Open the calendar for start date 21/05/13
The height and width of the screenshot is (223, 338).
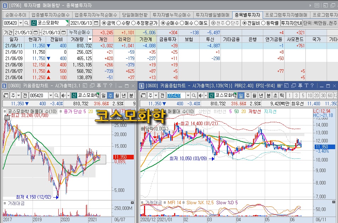35,33
